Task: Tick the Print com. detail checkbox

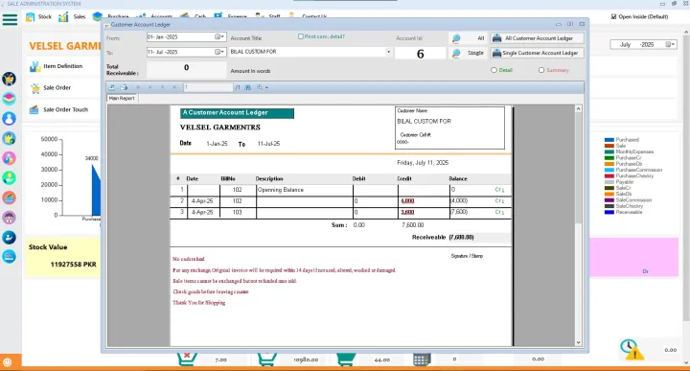Action: (x=301, y=36)
